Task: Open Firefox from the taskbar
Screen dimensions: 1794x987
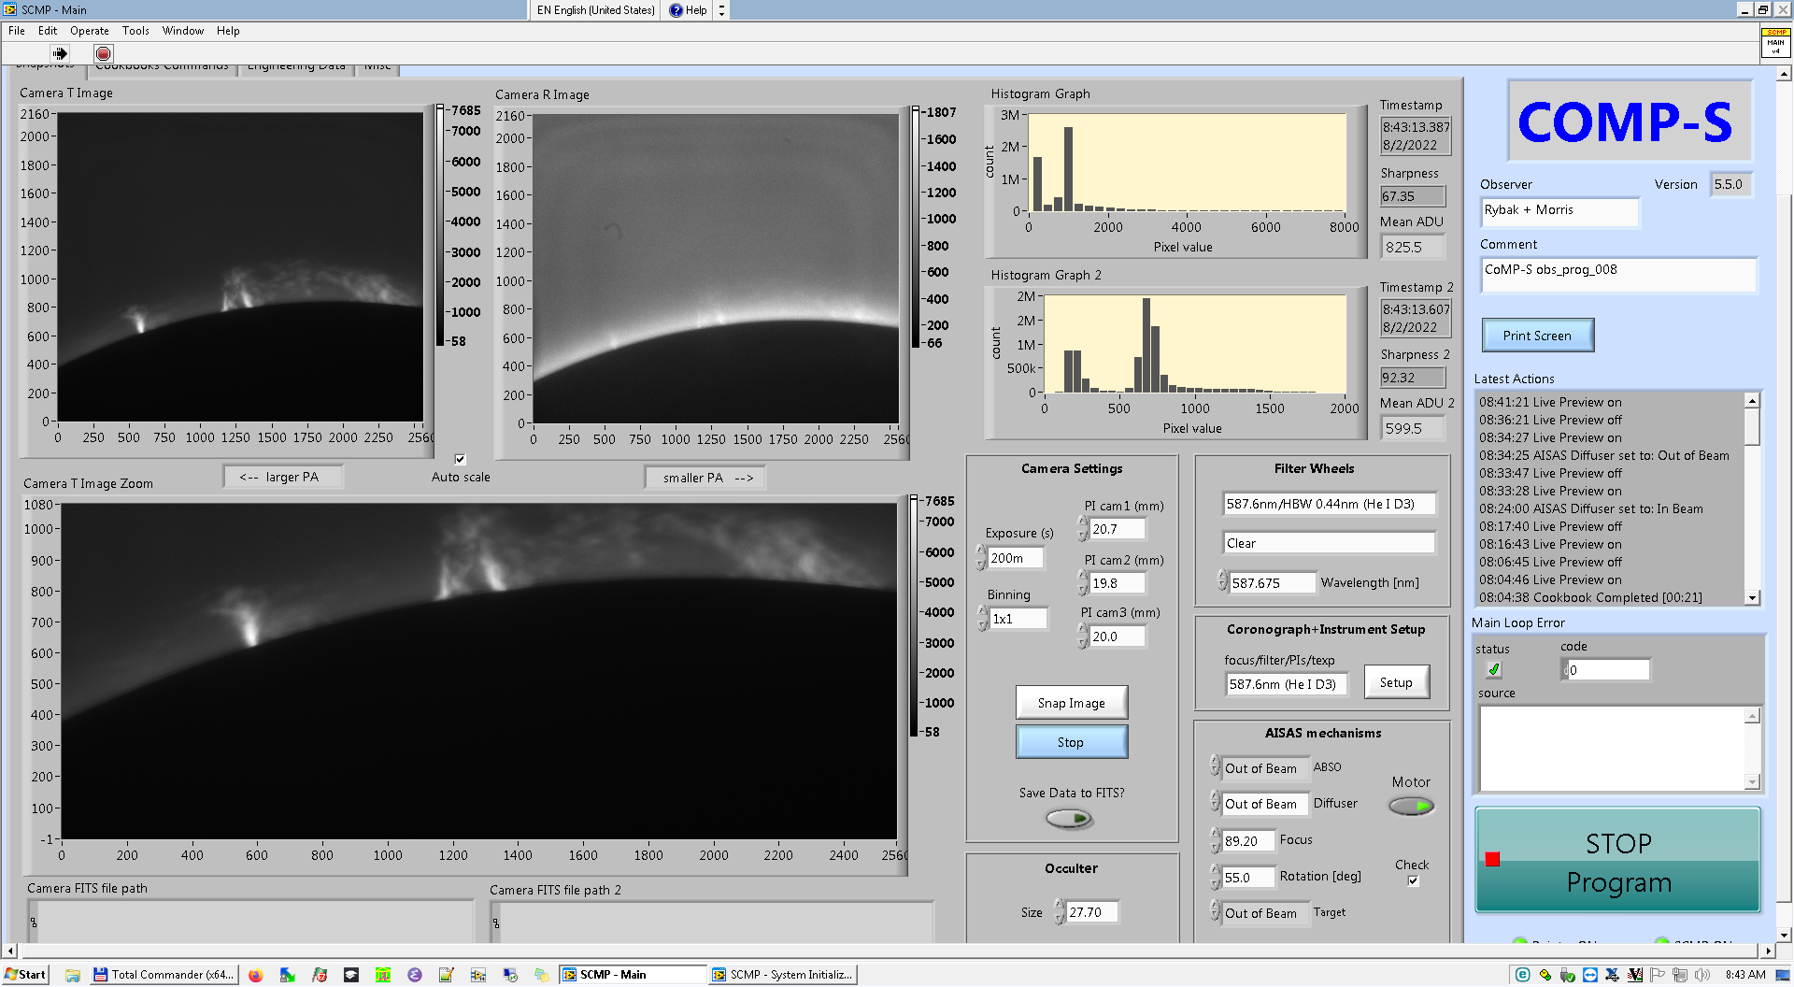Action: 255,975
